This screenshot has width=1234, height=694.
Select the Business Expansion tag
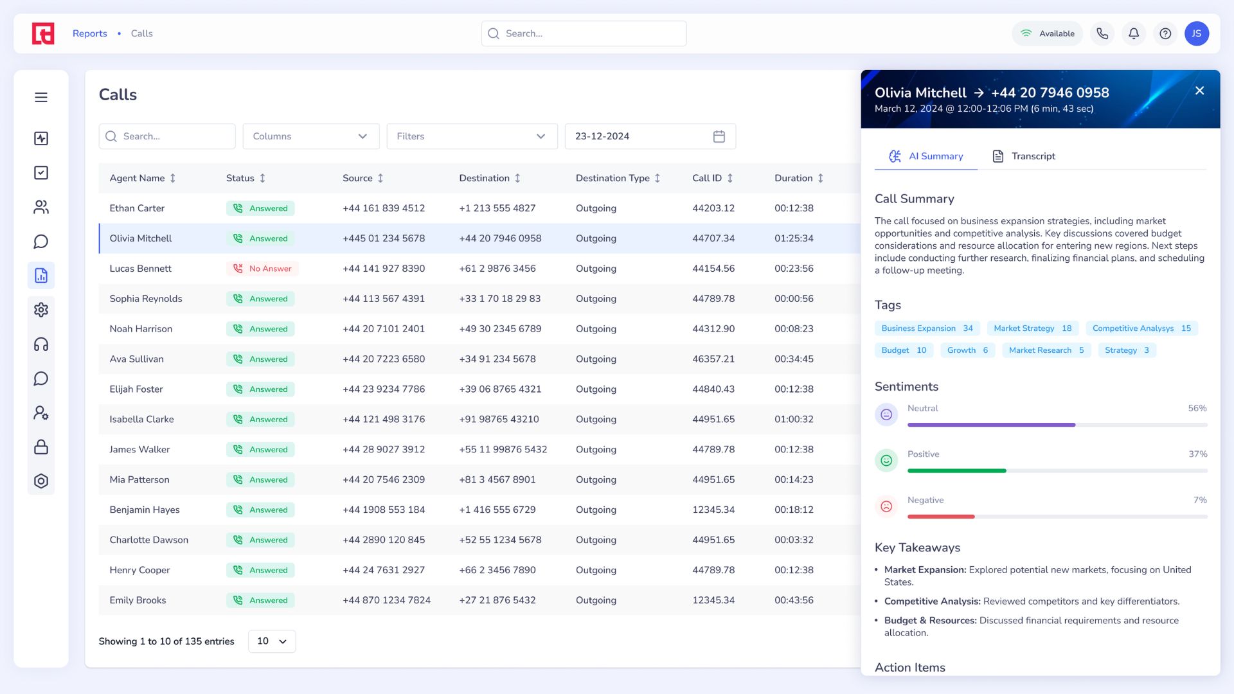(927, 328)
